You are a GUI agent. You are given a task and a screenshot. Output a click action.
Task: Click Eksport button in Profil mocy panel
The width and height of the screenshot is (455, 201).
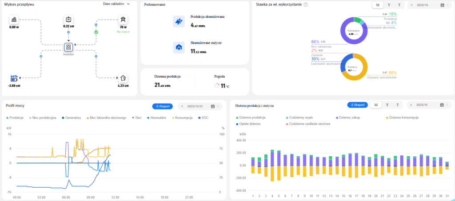tap(162, 106)
